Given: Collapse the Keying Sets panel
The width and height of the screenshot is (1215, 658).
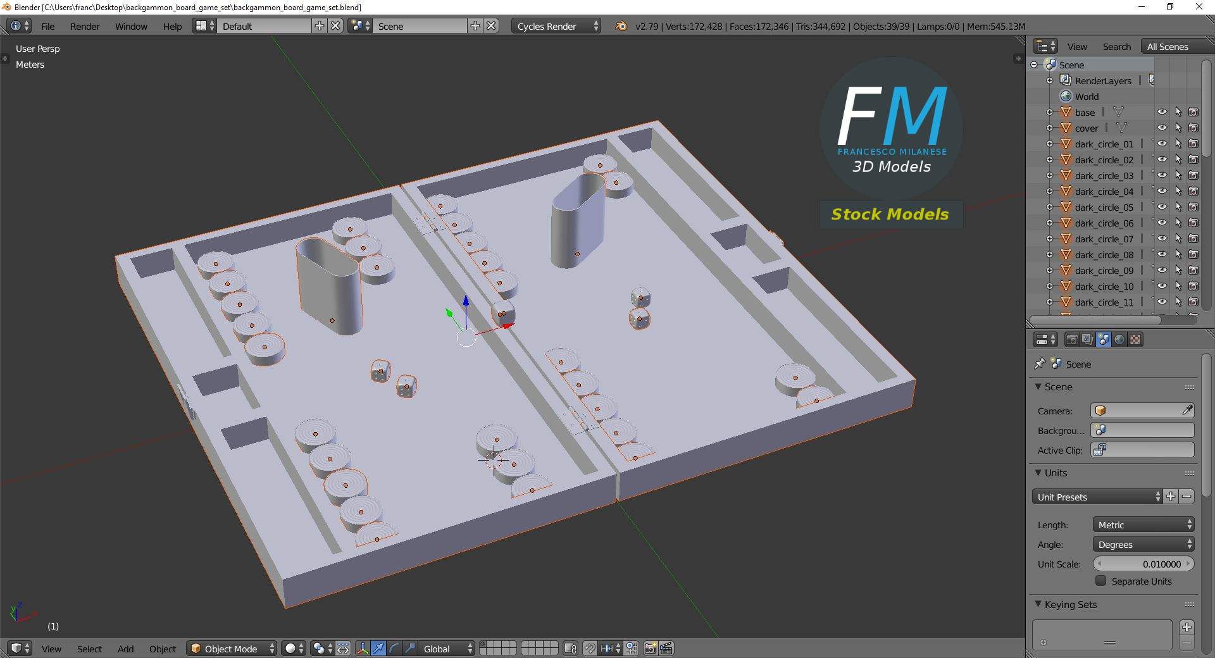Looking at the screenshot, I should click(1038, 604).
